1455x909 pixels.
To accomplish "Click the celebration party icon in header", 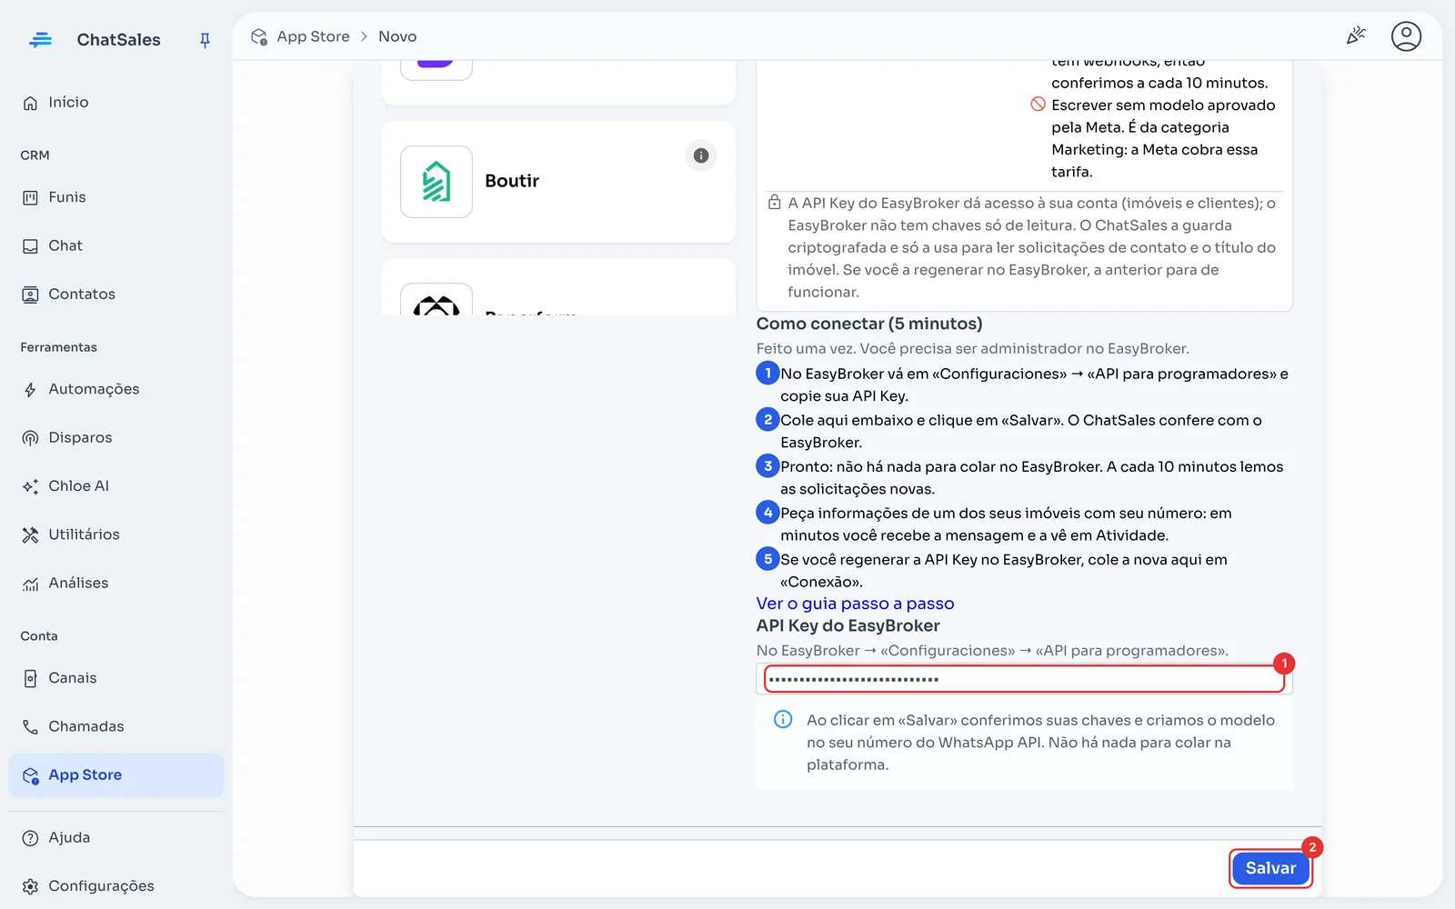I will (x=1356, y=36).
